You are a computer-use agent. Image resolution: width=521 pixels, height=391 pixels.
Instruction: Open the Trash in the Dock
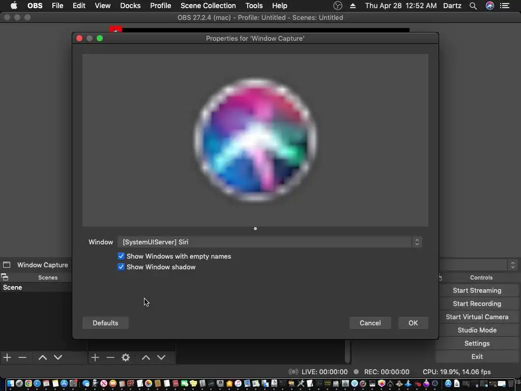pyautogui.click(x=510, y=384)
